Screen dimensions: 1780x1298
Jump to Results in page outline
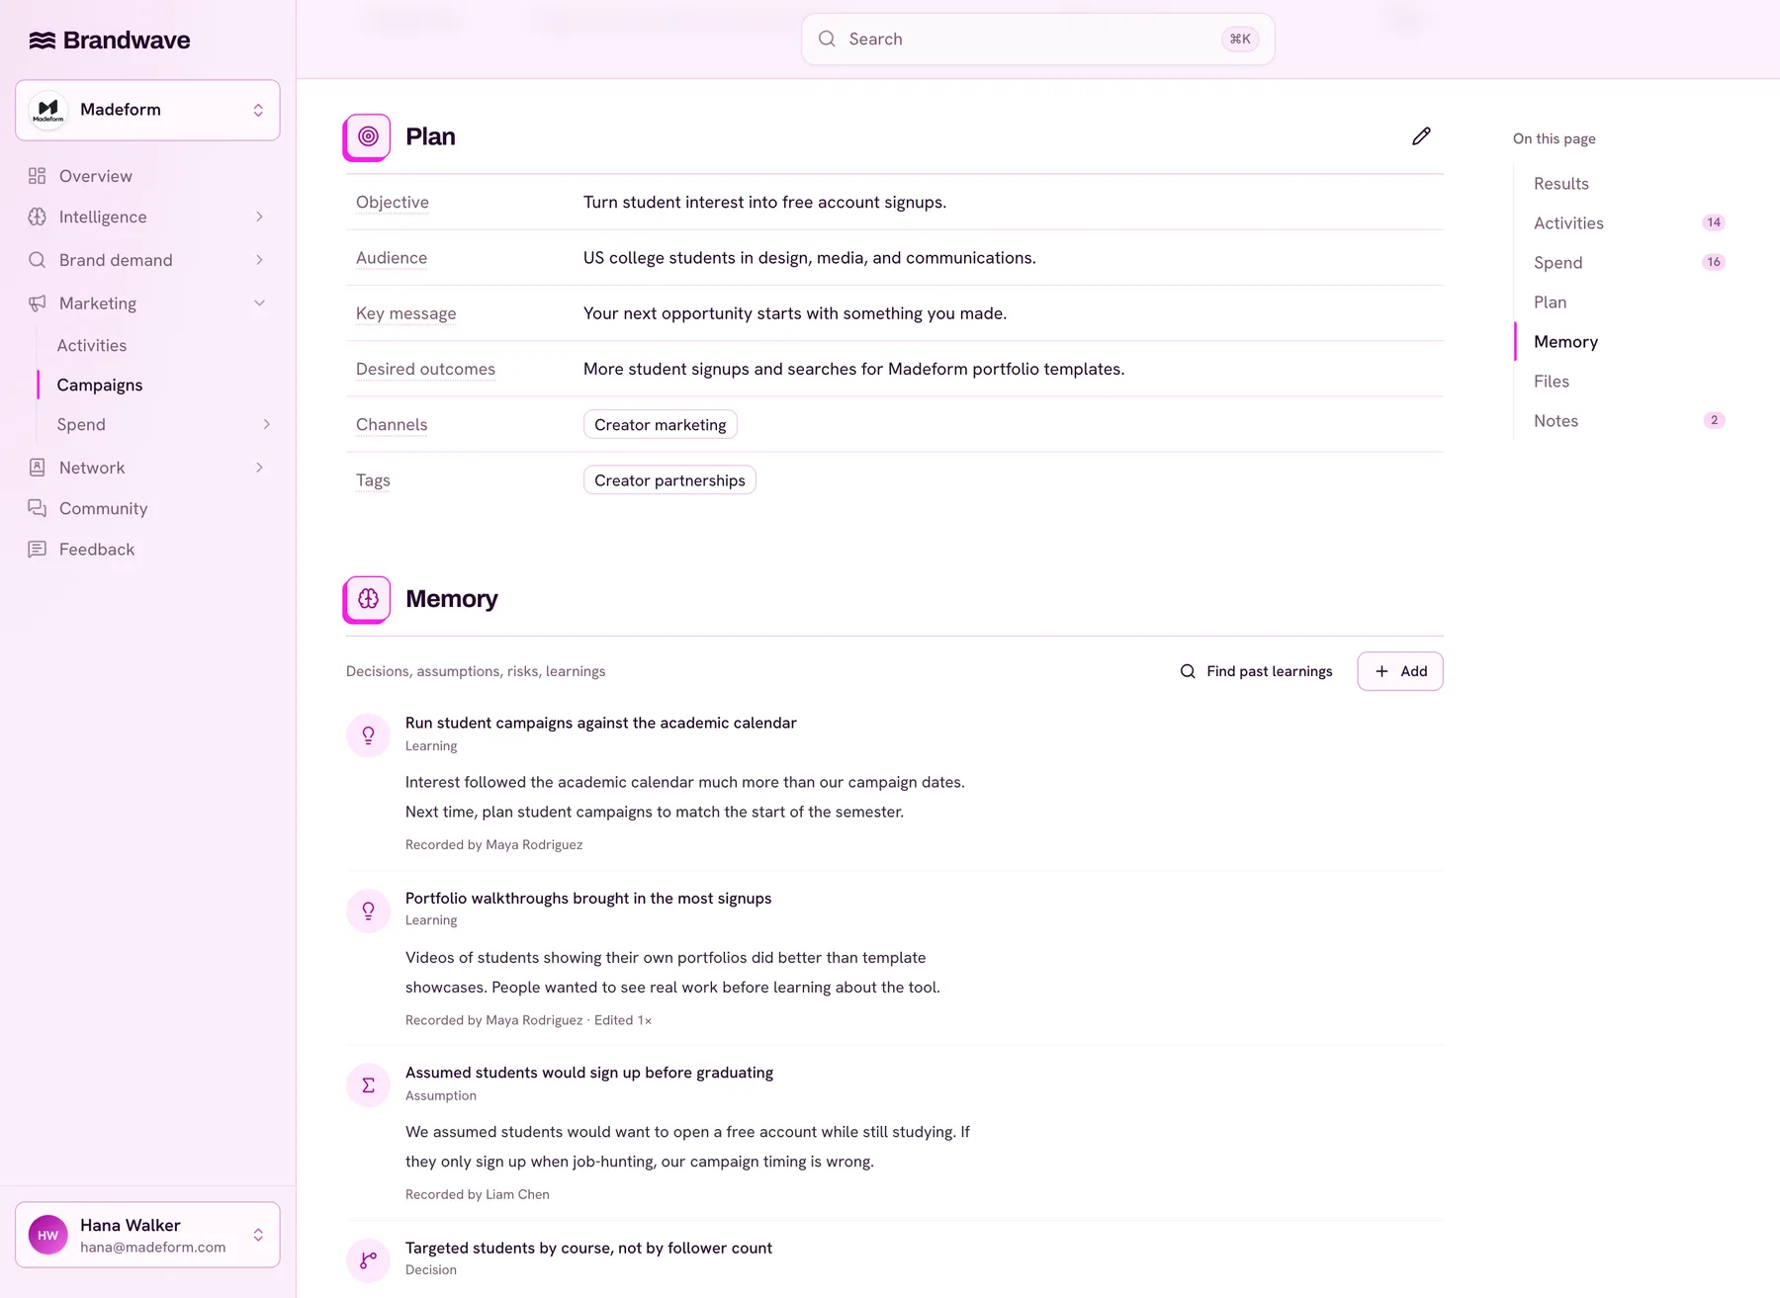1561,184
